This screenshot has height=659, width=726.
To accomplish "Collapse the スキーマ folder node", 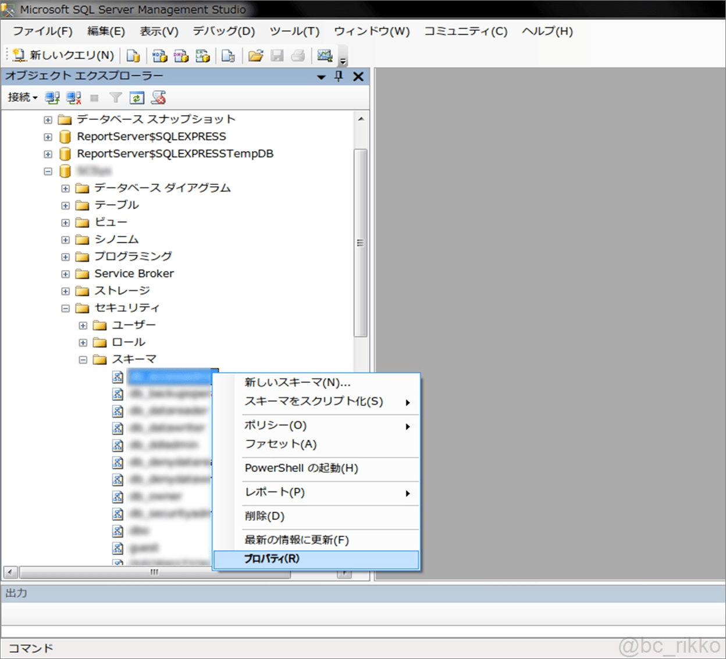I will pos(83,360).
